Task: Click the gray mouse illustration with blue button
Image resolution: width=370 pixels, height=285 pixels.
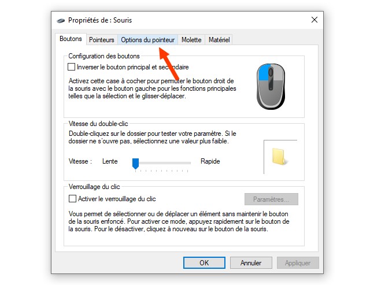Action: (x=271, y=86)
